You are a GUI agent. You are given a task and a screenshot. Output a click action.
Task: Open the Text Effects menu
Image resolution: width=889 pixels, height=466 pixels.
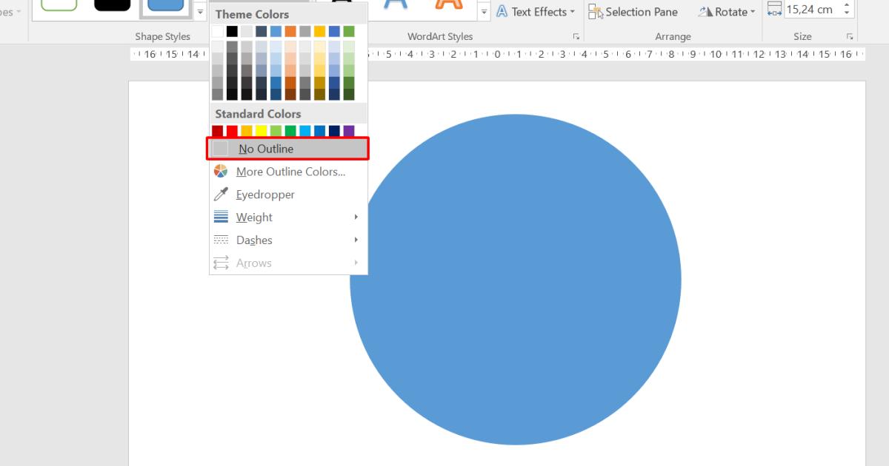535,11
